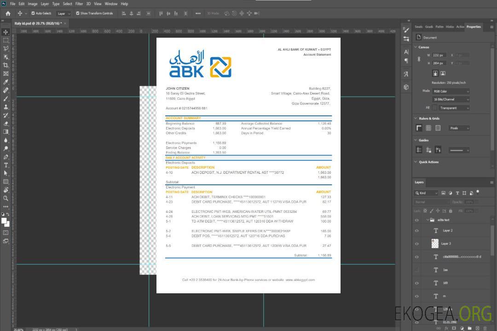Set canvas to landscape orientation

(443, 73)
